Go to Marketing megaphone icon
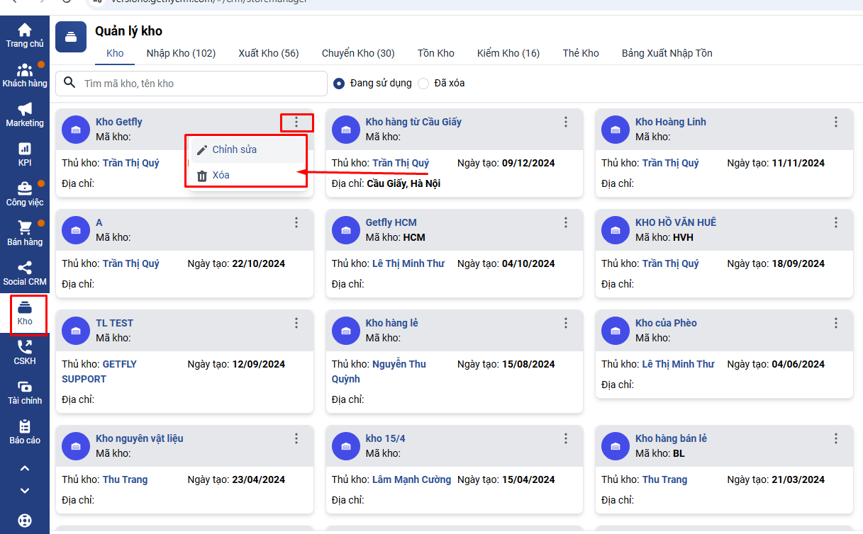Viewport: 863px width, 534px height. tap(25, 114)
